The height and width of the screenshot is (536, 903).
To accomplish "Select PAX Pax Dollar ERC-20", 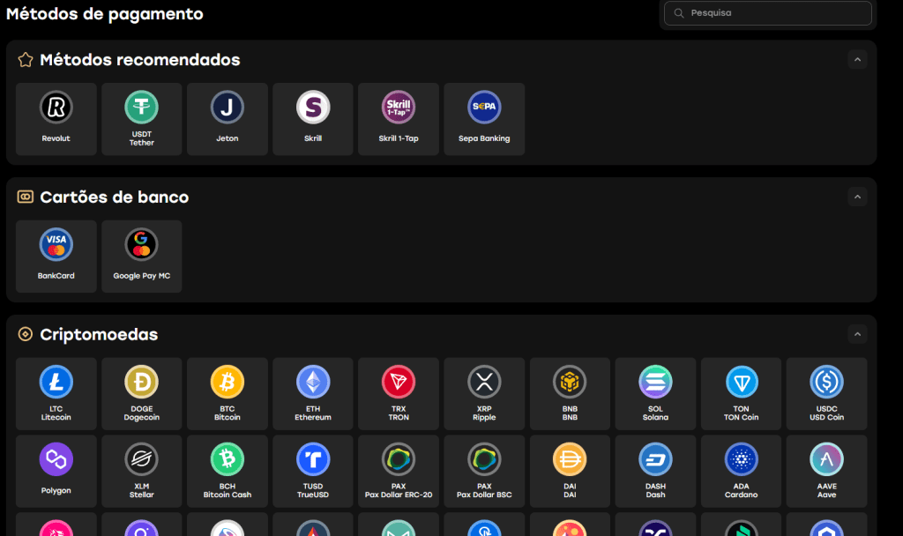I will pos(399,471).
